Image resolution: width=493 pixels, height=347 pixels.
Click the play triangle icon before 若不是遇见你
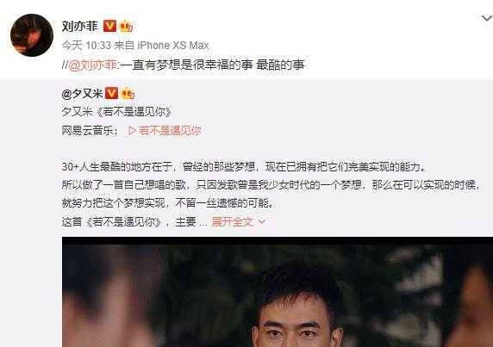click(132, 131)
